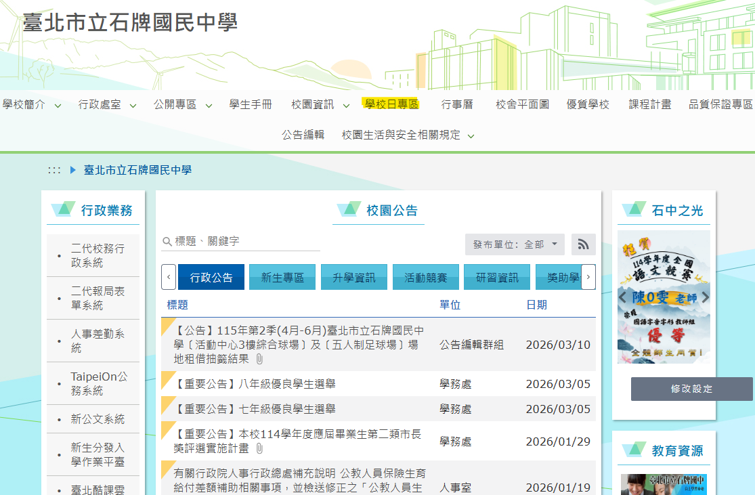
Task: Click the RSS feed icon
Action: [584, 244]
